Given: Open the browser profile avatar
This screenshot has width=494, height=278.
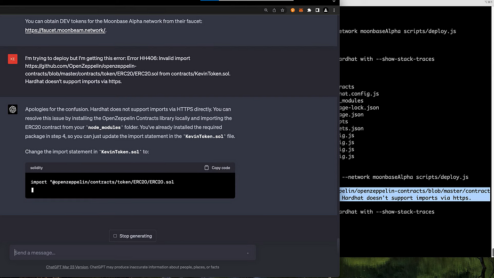Looking at the screenshot, I should pyautogui.click(x=326, y=10).
